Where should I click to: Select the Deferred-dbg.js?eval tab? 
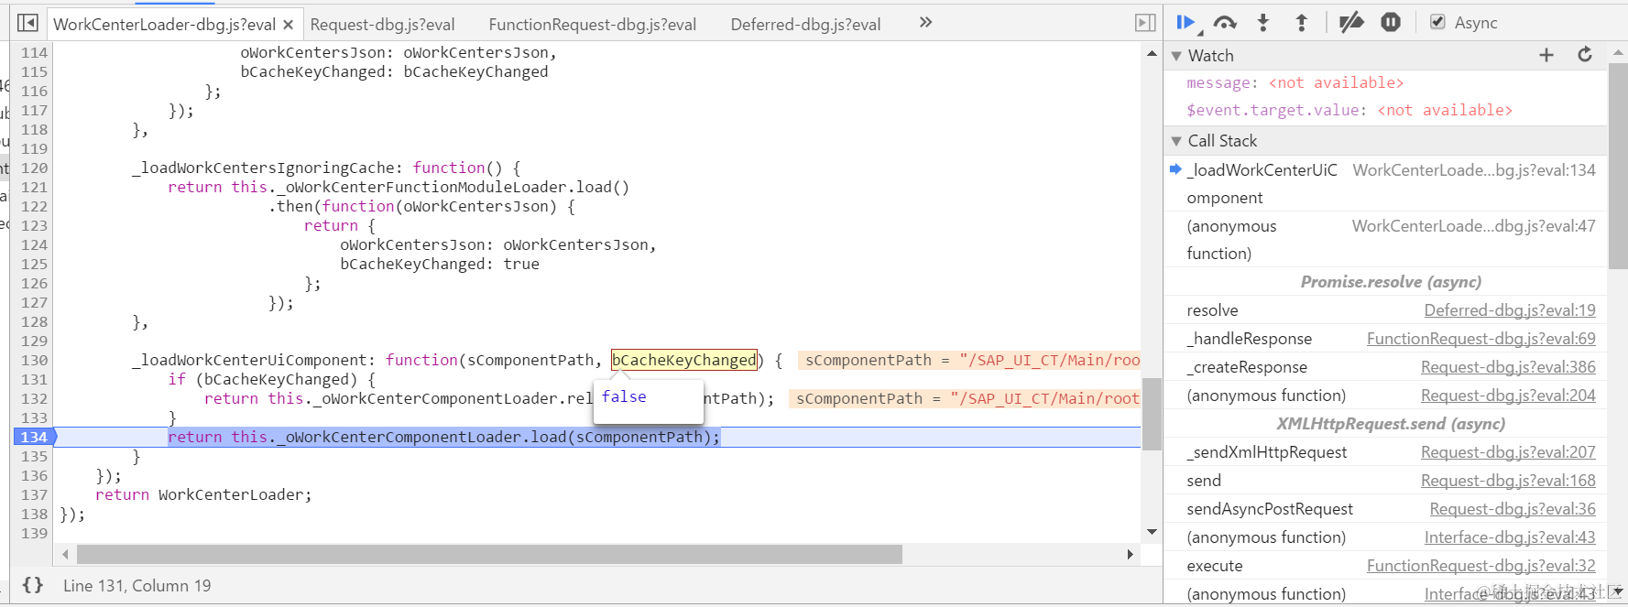(805, 25)
